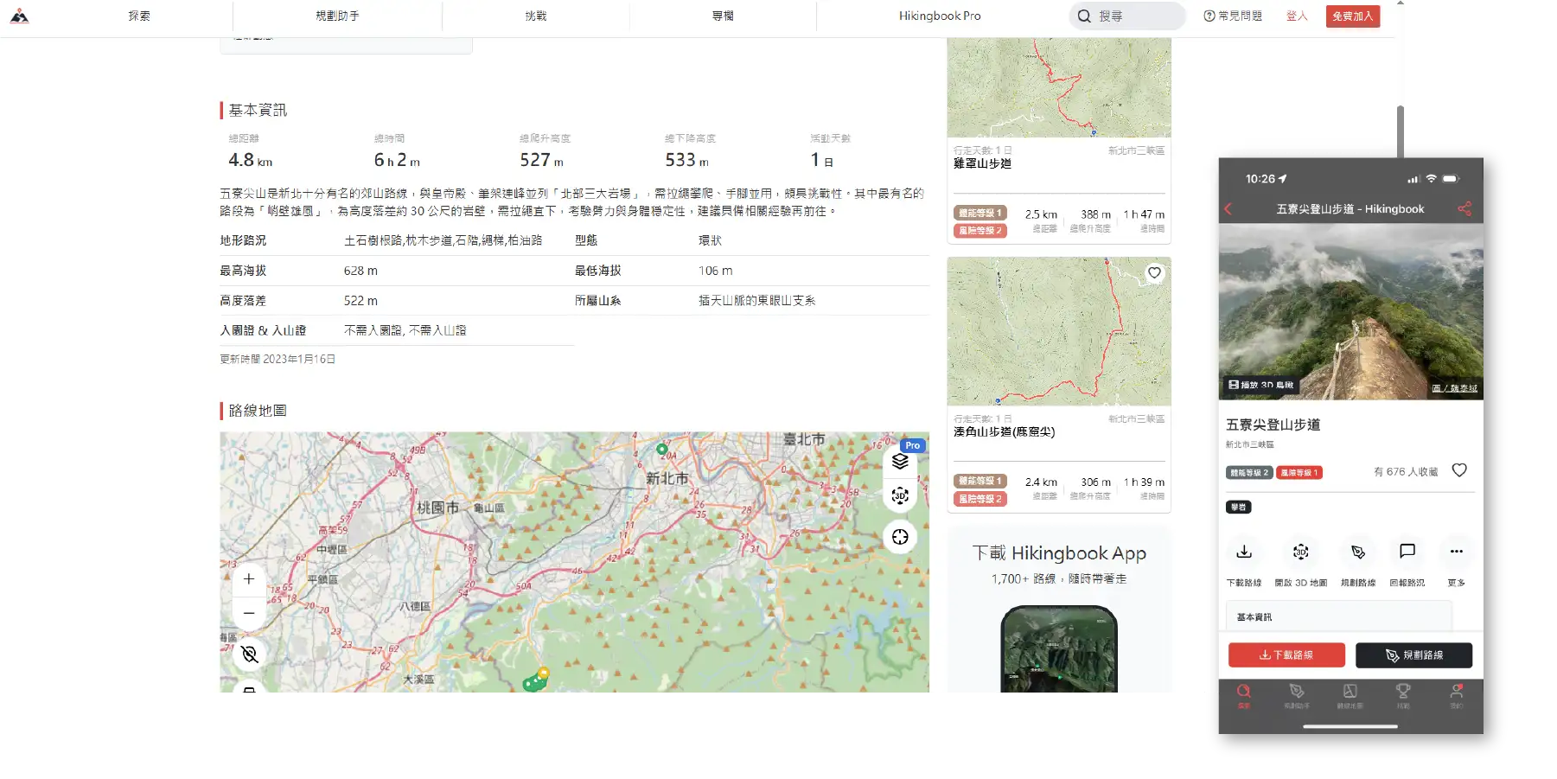Click the photo credit link on phone photo
1557x779 pixels.
tap(1454, 388)
